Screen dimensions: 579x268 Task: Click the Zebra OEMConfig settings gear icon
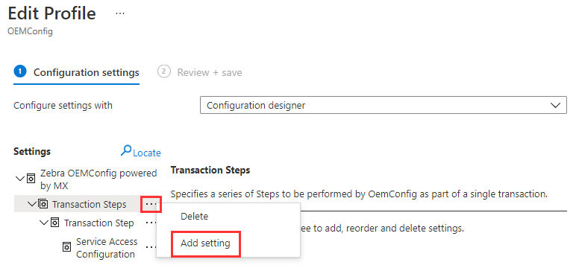click(31, 179)
